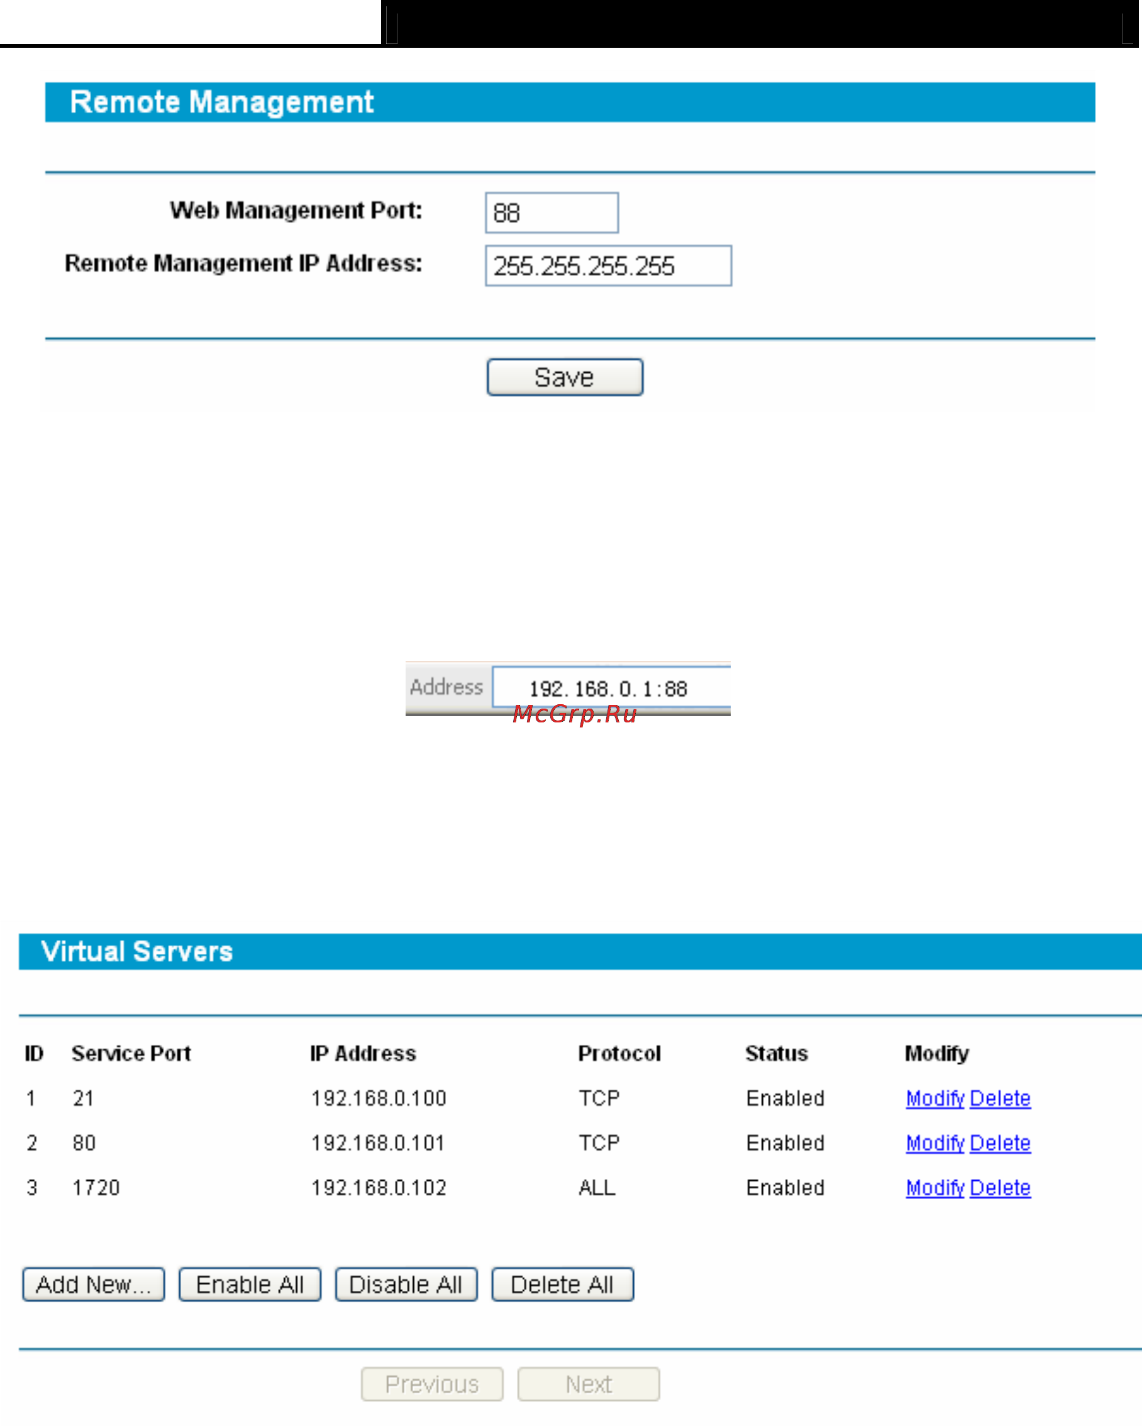Screen dimensions: 1142x1426
Task: Click the Remote Management IP Address field
Action: click(609, 266)
